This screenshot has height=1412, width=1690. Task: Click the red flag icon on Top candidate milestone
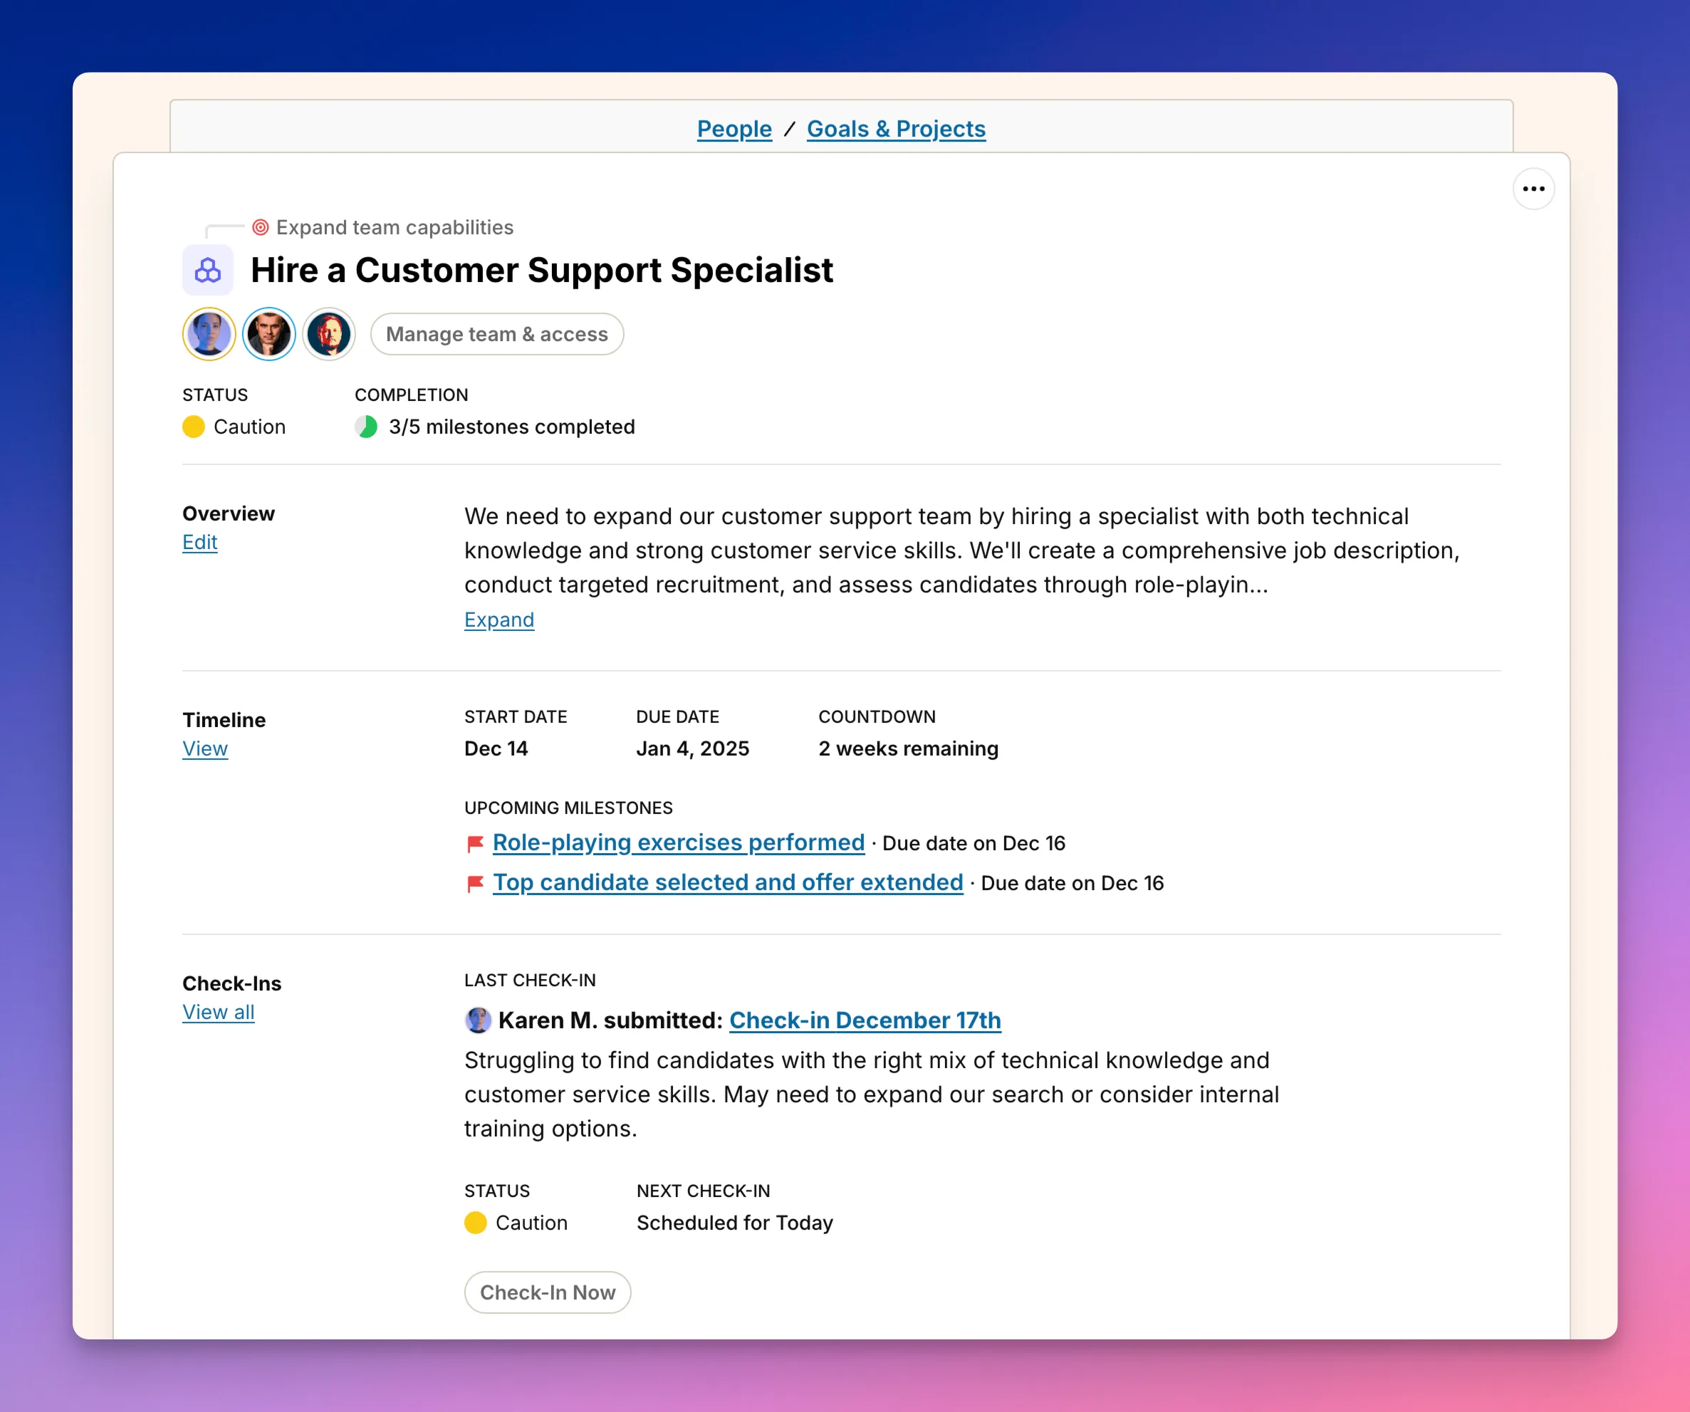(x=475, y=882)
